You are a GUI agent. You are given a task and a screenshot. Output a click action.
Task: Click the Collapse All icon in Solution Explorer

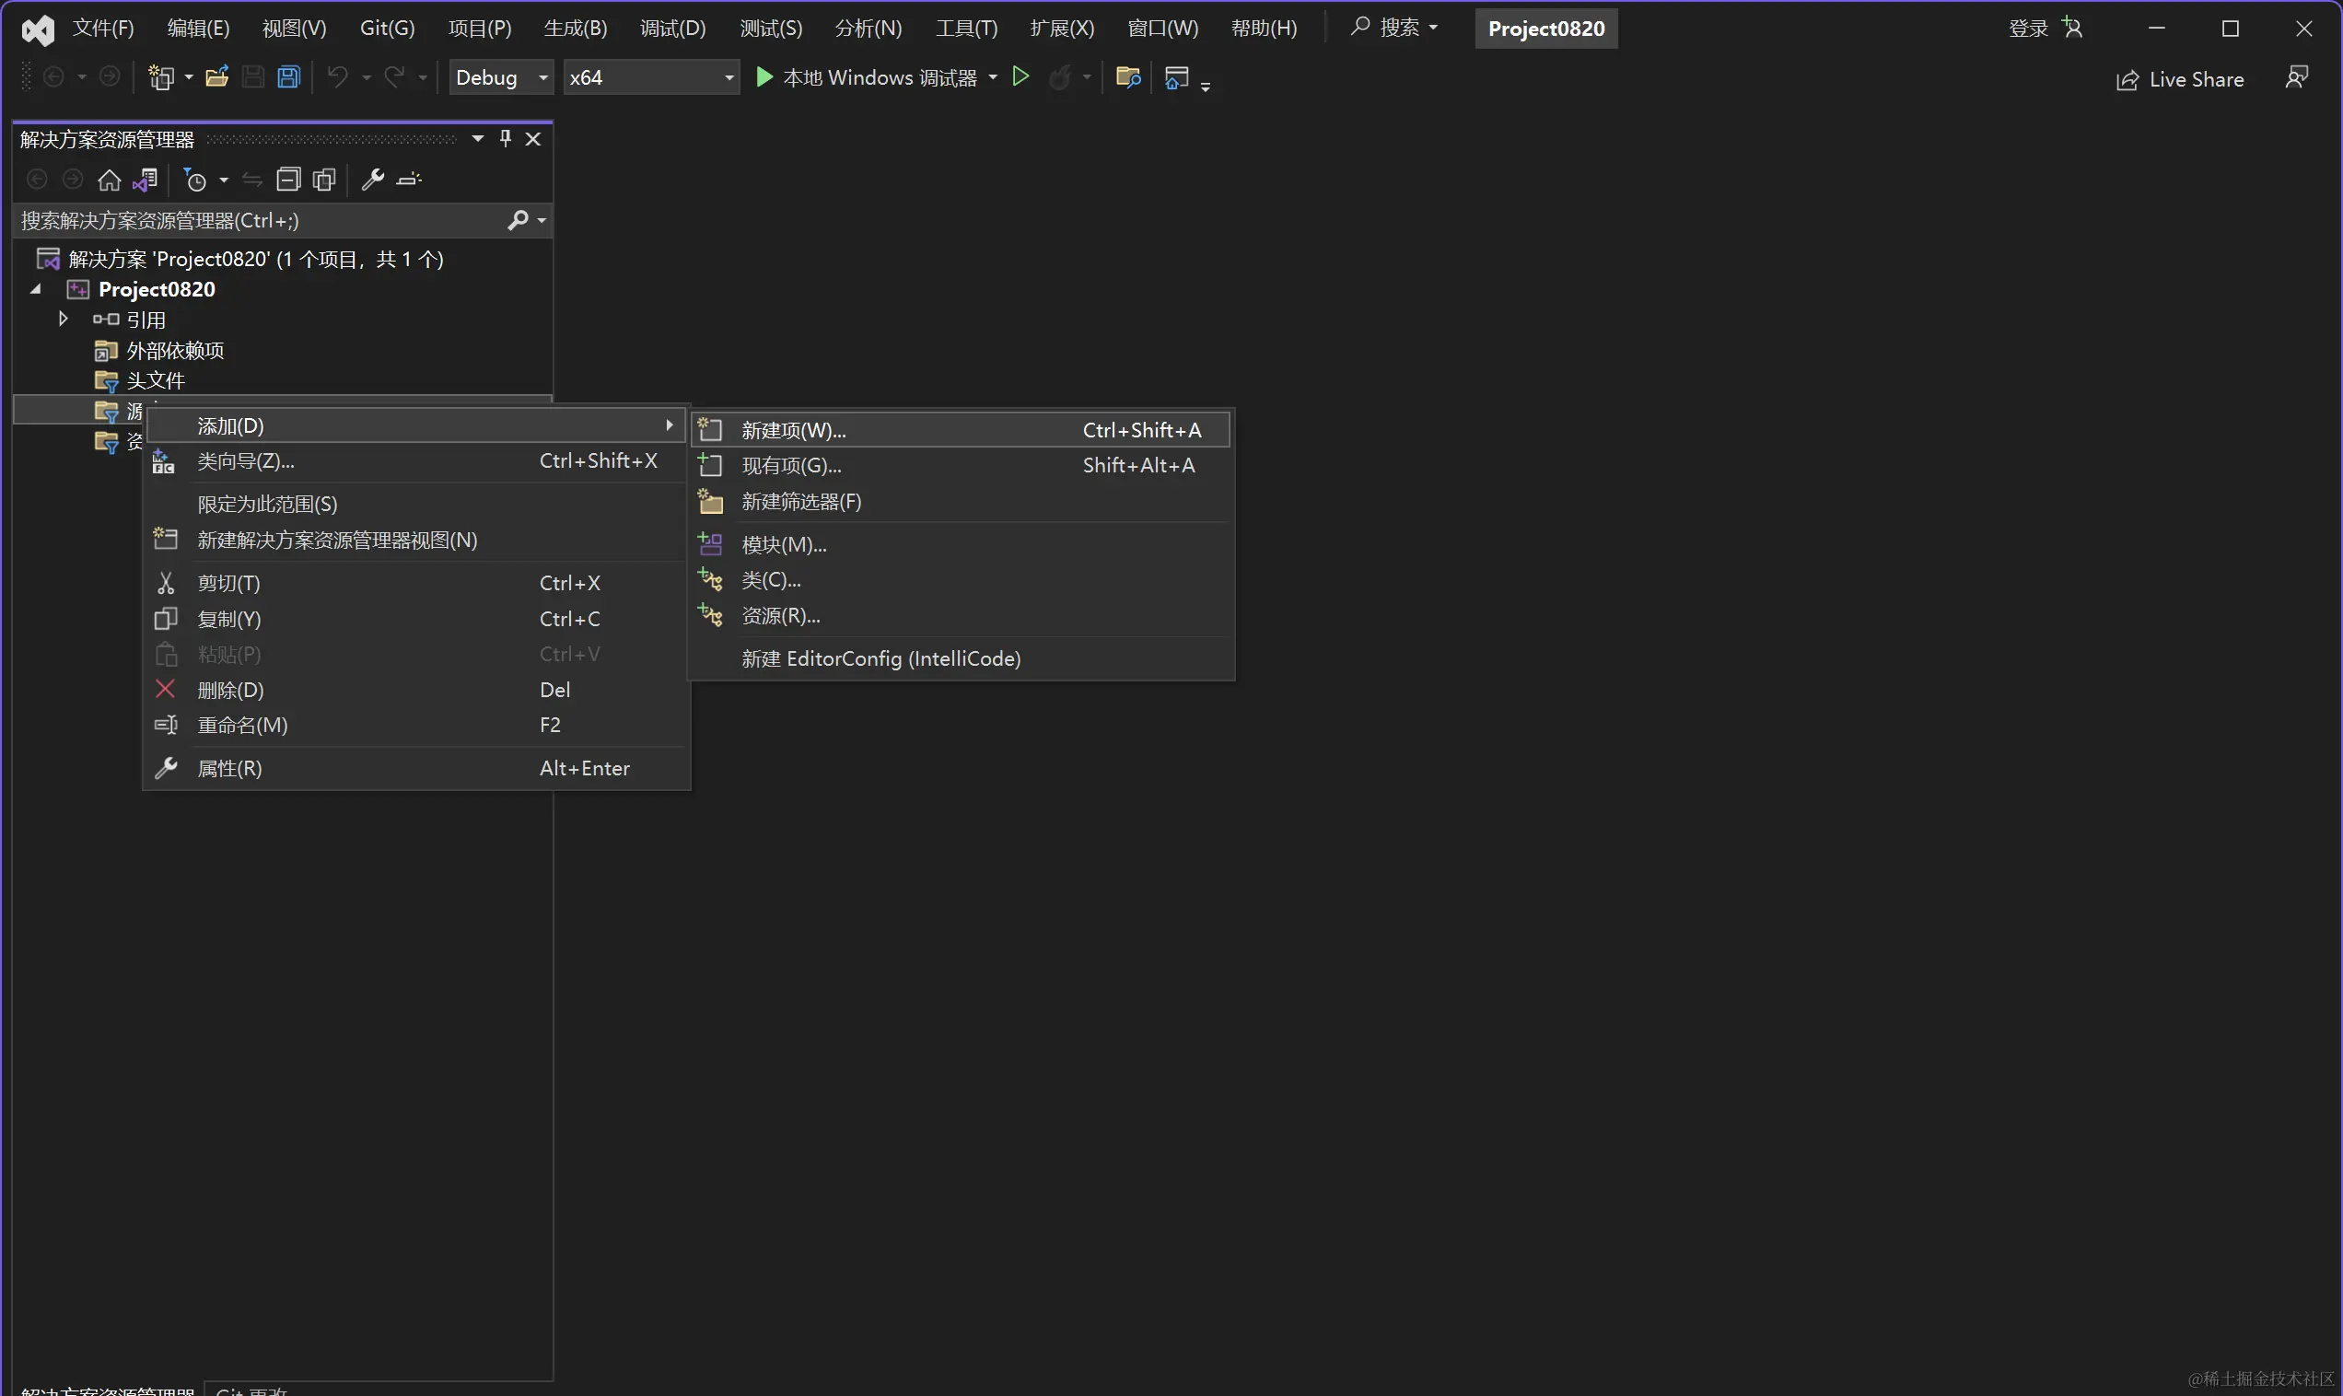point(288,180)
